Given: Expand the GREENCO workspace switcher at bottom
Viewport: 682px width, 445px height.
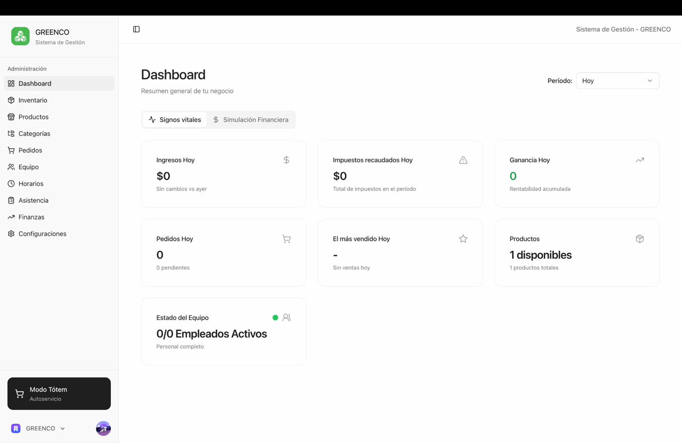Looking at the screenshot, I should click(x=41, y=428).
